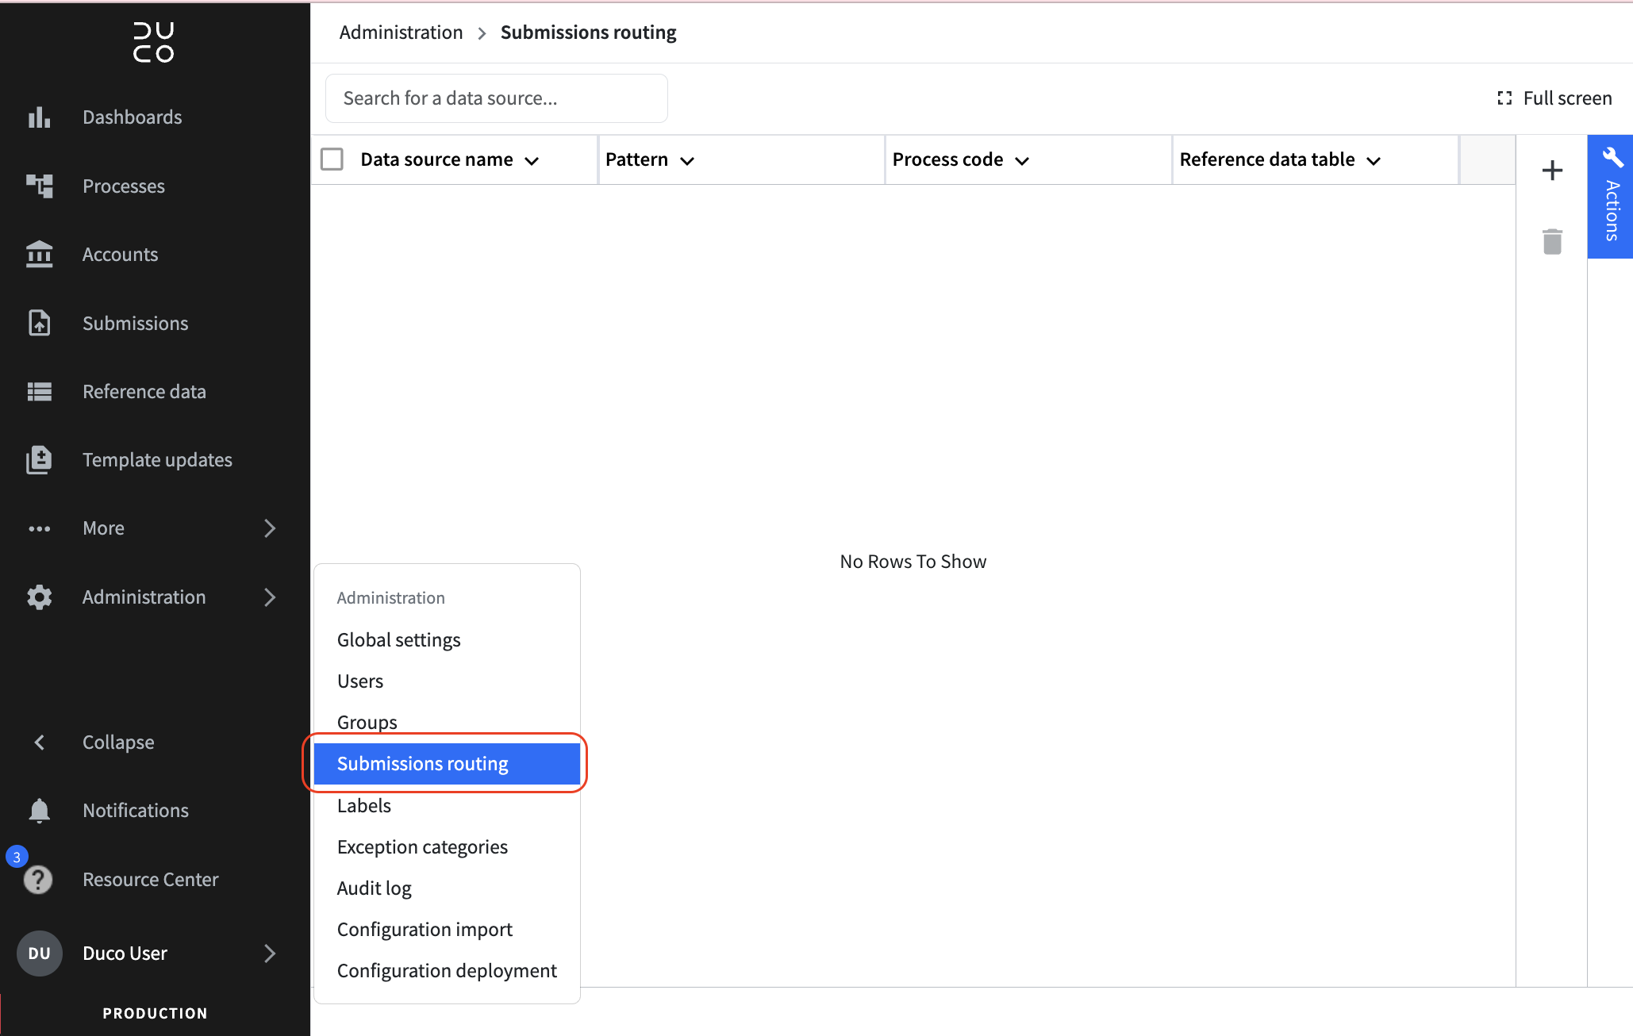Image resolution: width=1633 pixels, height=1036 pixels.
Task: Select Users in Administration menu
Action: [448, 681]
